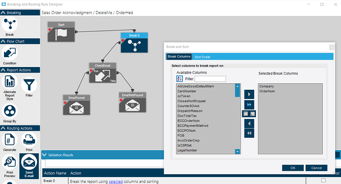Screen dimensions: 341x184
Task: Tick the checkbox in the Break 0 row
Action: click(323, 181)
